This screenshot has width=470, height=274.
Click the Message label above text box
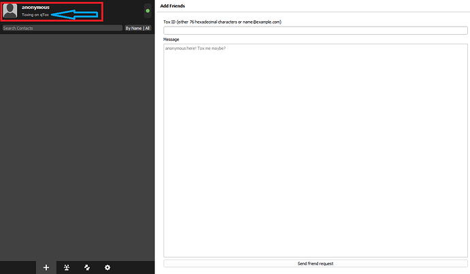pyautogui.click(x=172, y=39)
